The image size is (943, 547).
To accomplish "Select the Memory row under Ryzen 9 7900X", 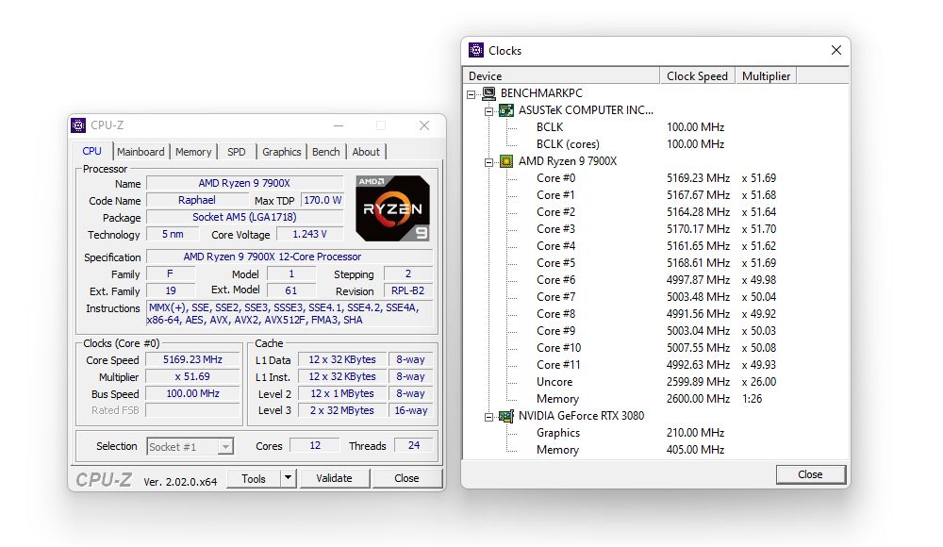I will 656,398.
